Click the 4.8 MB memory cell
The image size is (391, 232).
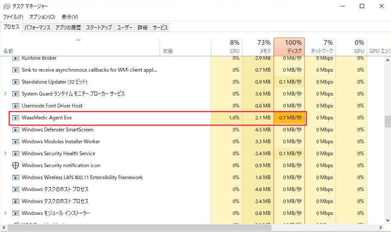(x=258, y=189)
